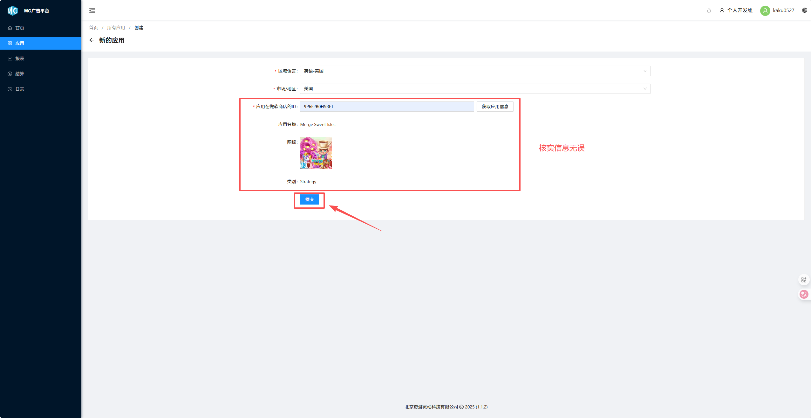Click the Microsoft Store ID input field
The height and width of the screenshot is (418, 811).
[387, 107]
